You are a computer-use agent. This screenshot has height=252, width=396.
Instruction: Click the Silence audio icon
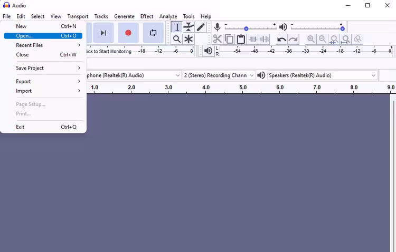point(265,39)
